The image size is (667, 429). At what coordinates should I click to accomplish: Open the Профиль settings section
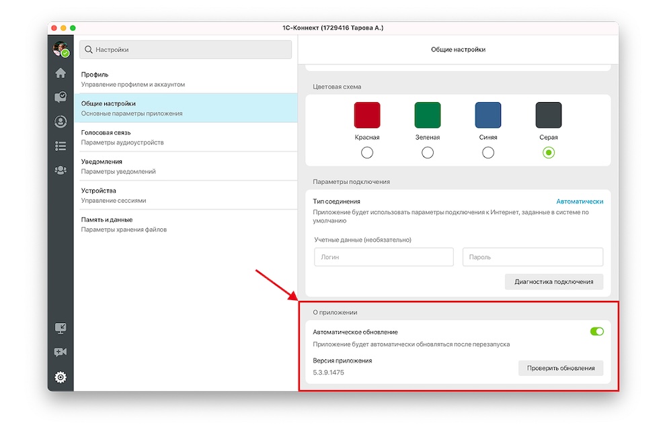tap(185, 79)
